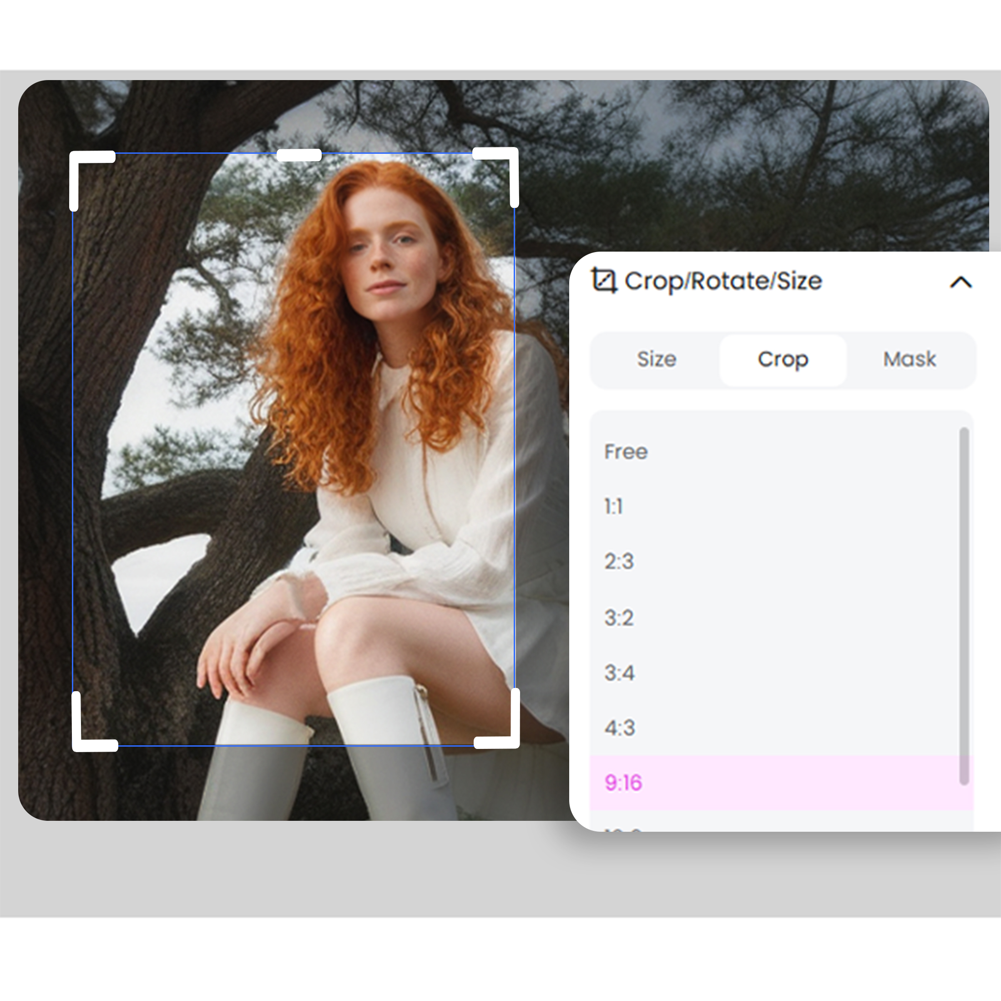Collapse the Crop/Rotate/Size panel chevron
Screen dimensions: 1001x1001
[x=961, y=283]
